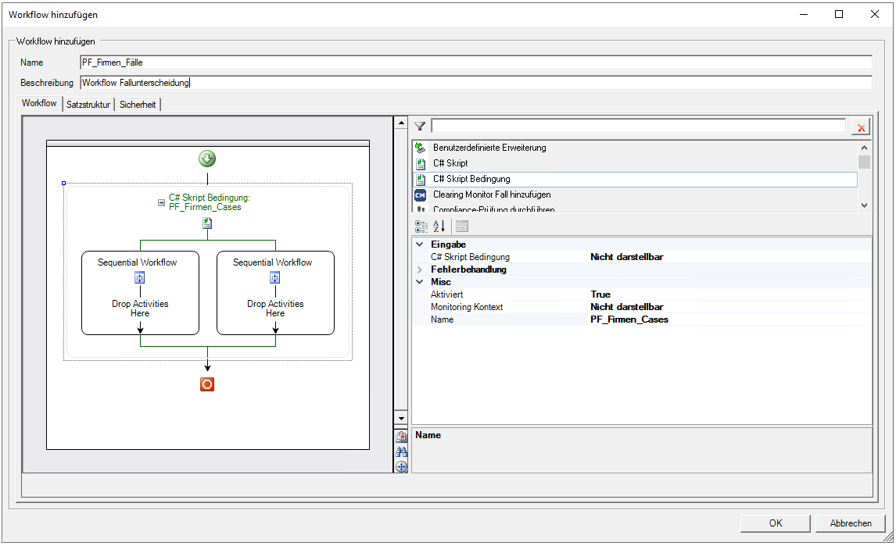Expand the Fehlerbehandlung property category
This screenshot has width=896, height=546.
[419, 269]
